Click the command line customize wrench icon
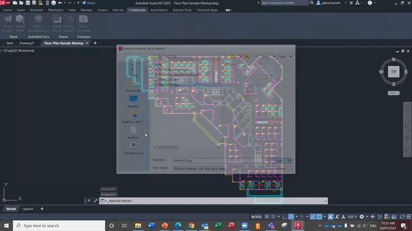The image size is (412, 231). [96, 201]
